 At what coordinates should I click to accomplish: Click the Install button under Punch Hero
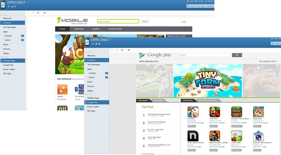coord(214,126)
